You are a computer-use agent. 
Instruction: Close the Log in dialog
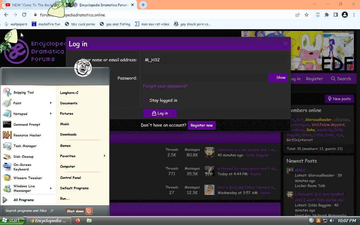point(285,44)
